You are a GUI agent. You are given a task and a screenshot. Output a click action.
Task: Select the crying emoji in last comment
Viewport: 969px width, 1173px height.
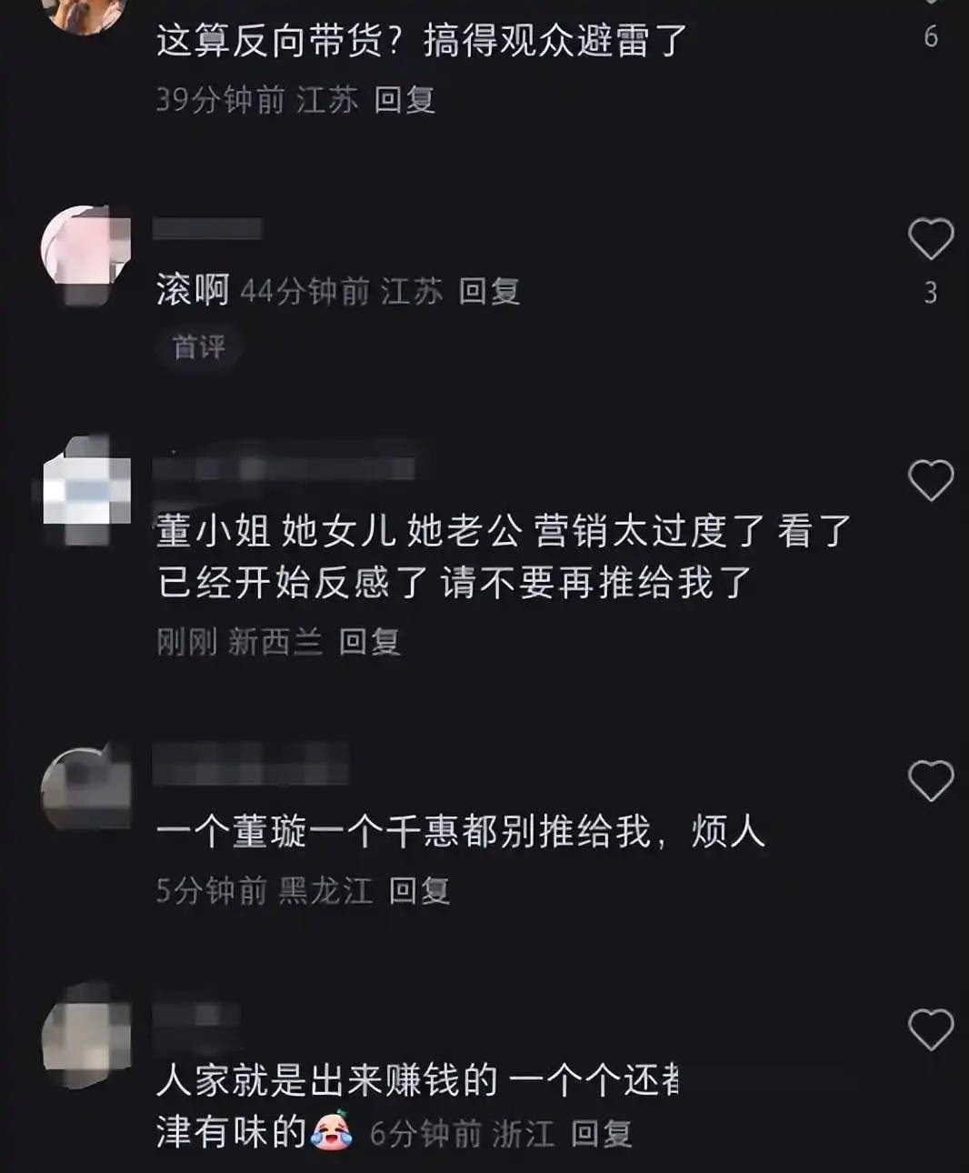tap(332, 1132)
